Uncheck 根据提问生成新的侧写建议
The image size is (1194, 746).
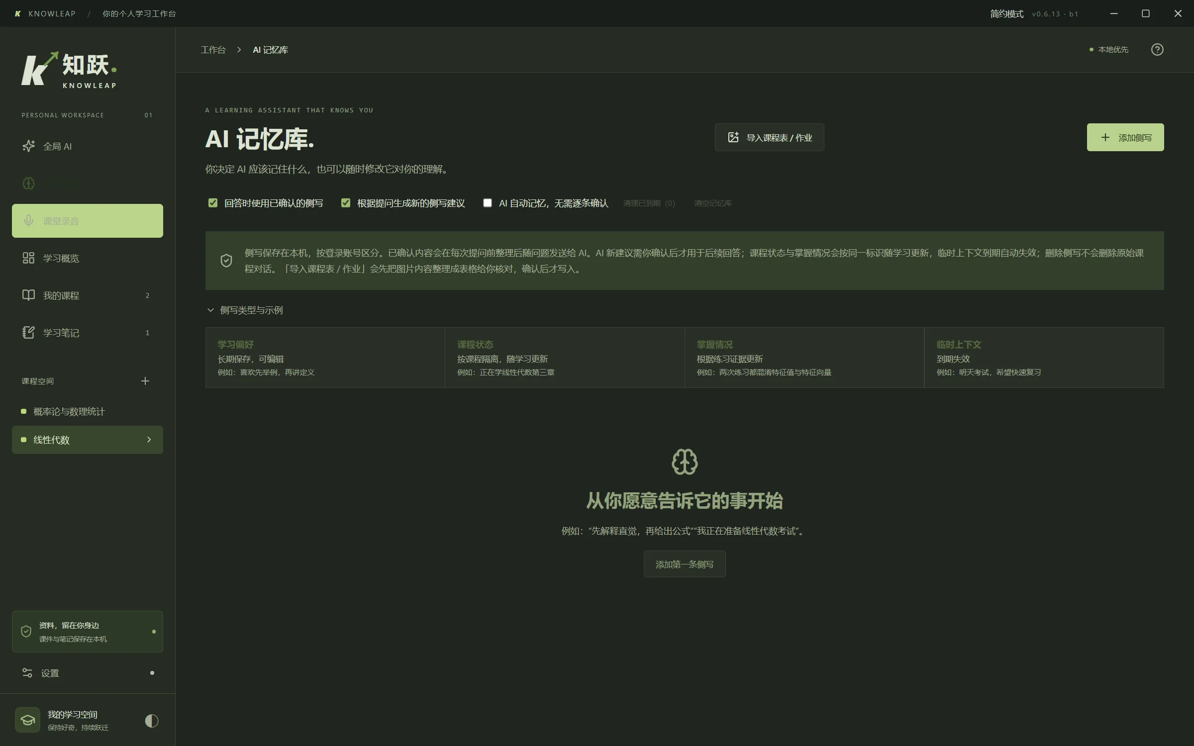[x=346, y=203]
